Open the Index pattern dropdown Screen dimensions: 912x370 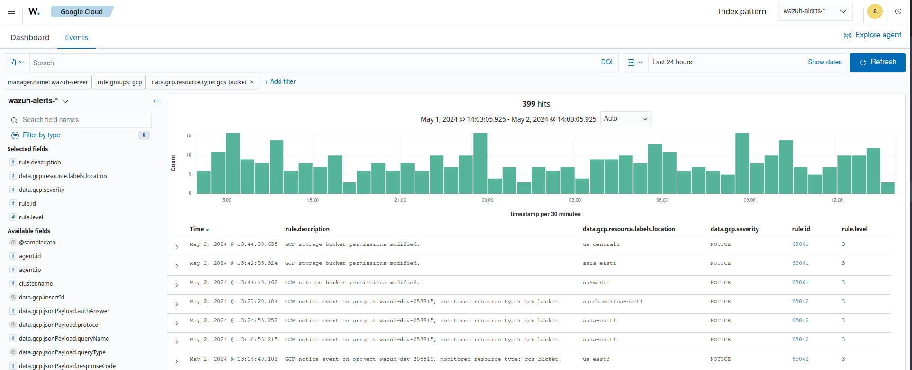[814, 11]
